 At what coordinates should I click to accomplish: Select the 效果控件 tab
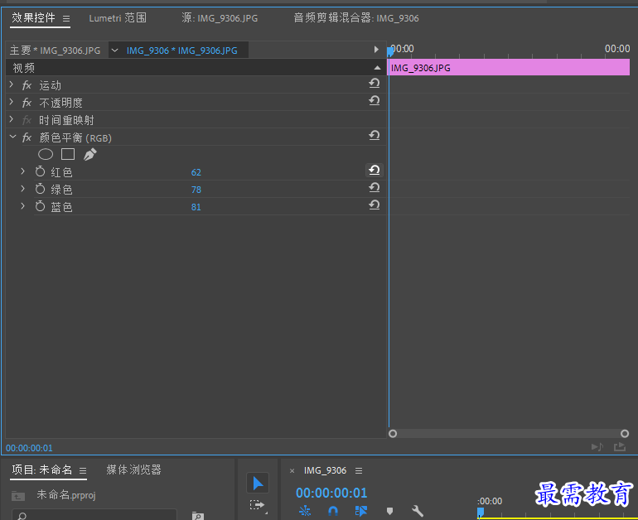pos(33,18)
